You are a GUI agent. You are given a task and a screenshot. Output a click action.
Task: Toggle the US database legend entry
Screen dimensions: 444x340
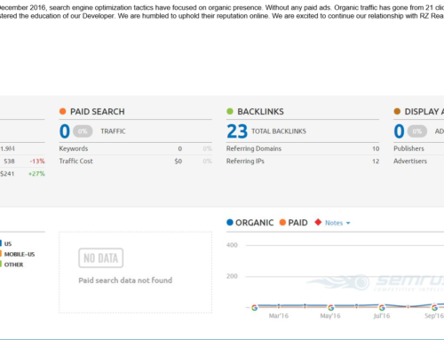pos(6,244)
